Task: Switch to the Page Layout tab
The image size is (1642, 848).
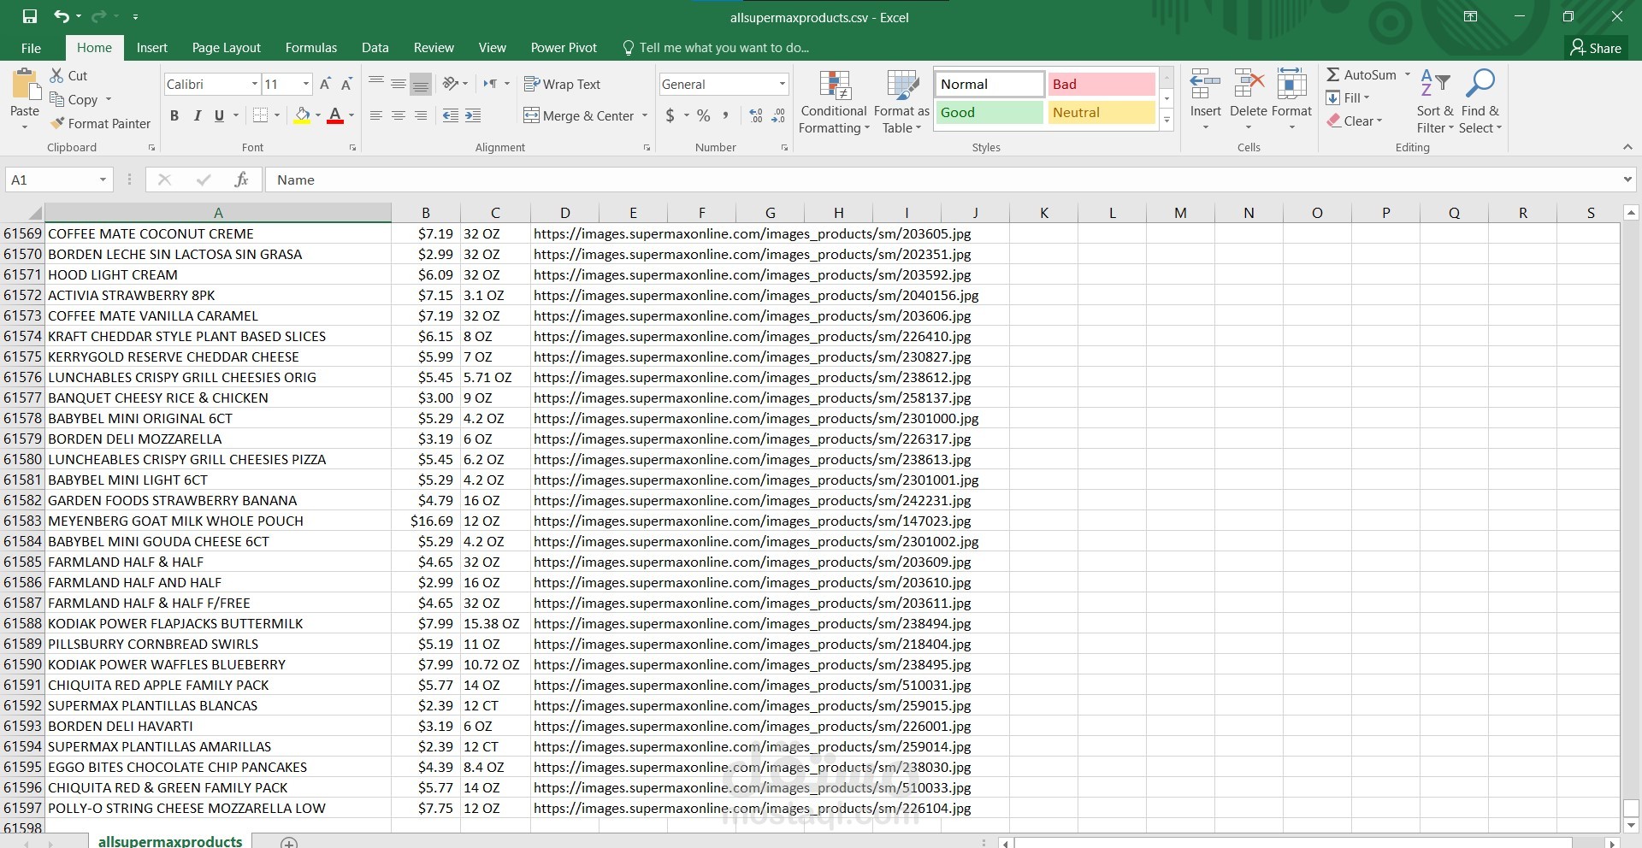Action: pyautogui.click(x=227, y=48)
